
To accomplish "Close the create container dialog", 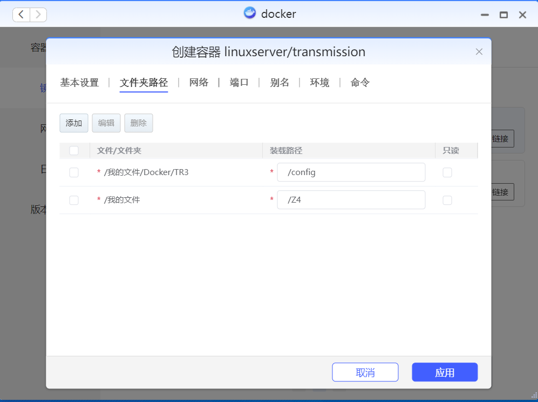I will (479, 52).
